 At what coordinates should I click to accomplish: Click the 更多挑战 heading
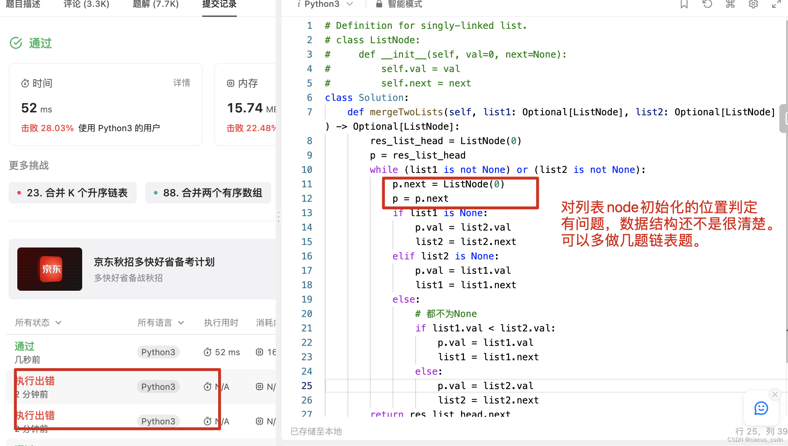(x=29, y=165)
